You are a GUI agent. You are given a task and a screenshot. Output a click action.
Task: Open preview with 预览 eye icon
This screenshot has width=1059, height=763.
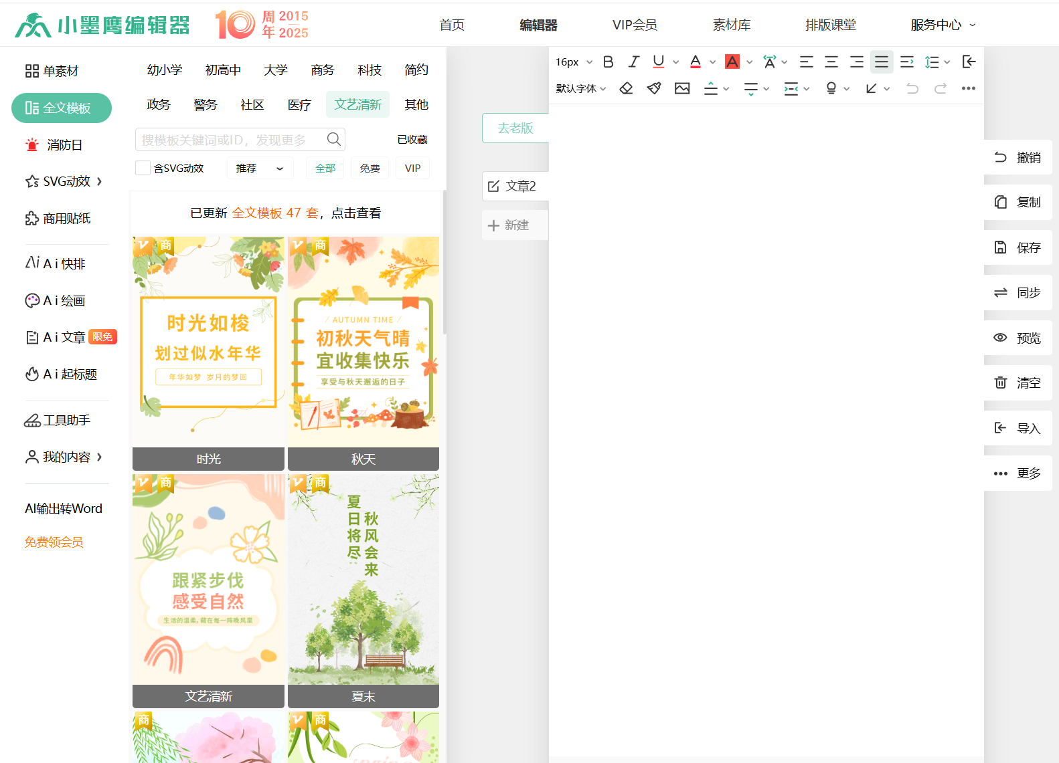click(1017, 338)
